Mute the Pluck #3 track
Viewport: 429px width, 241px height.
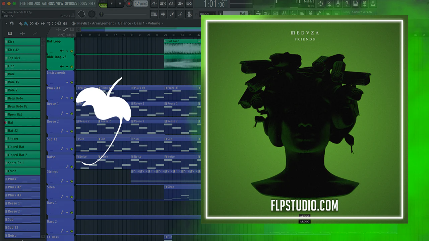click(72, 98)
